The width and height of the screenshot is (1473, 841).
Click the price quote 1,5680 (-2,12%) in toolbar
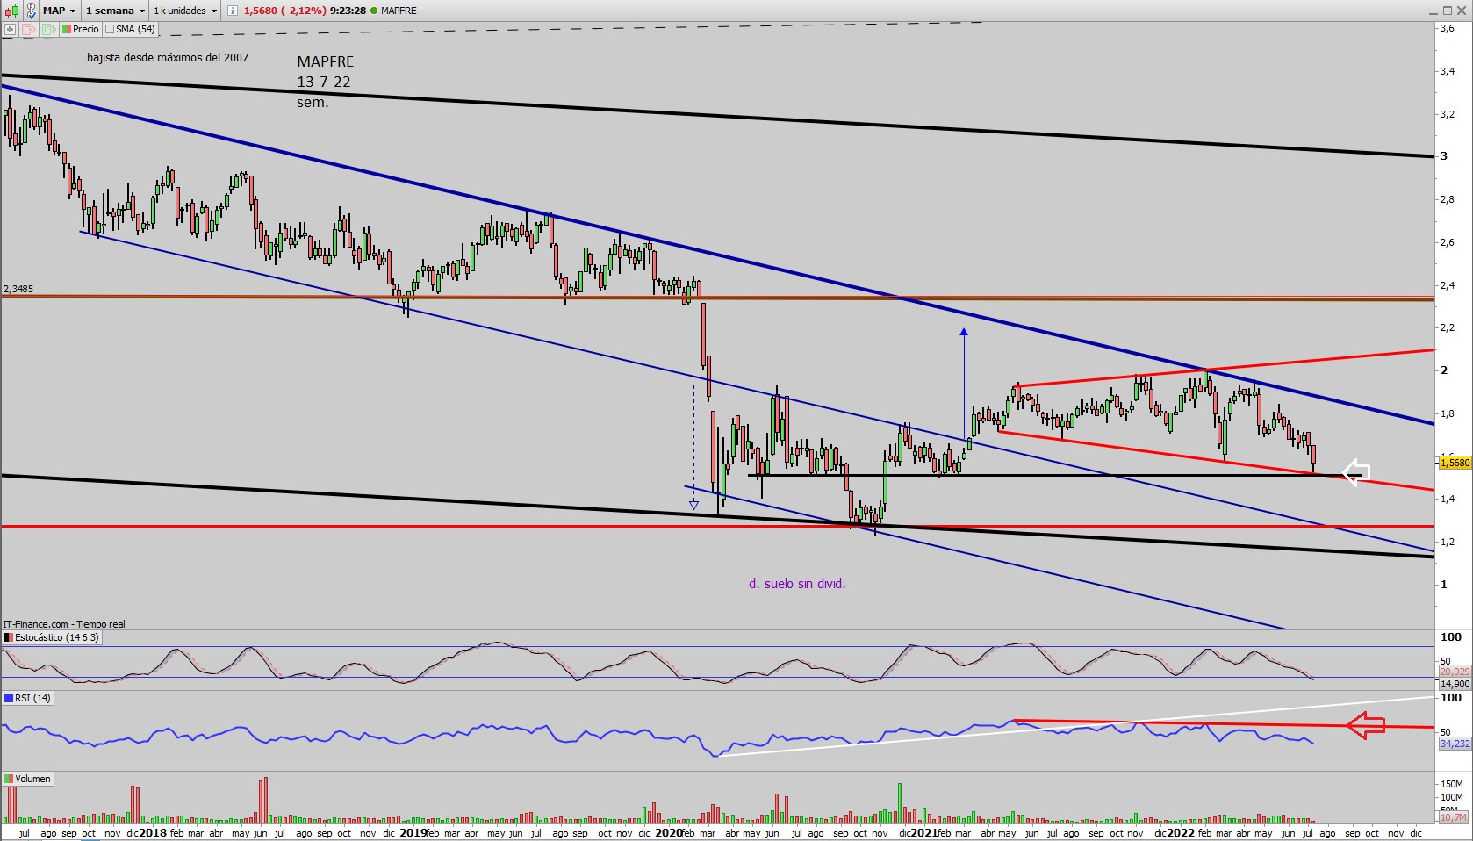coord(284,11)
